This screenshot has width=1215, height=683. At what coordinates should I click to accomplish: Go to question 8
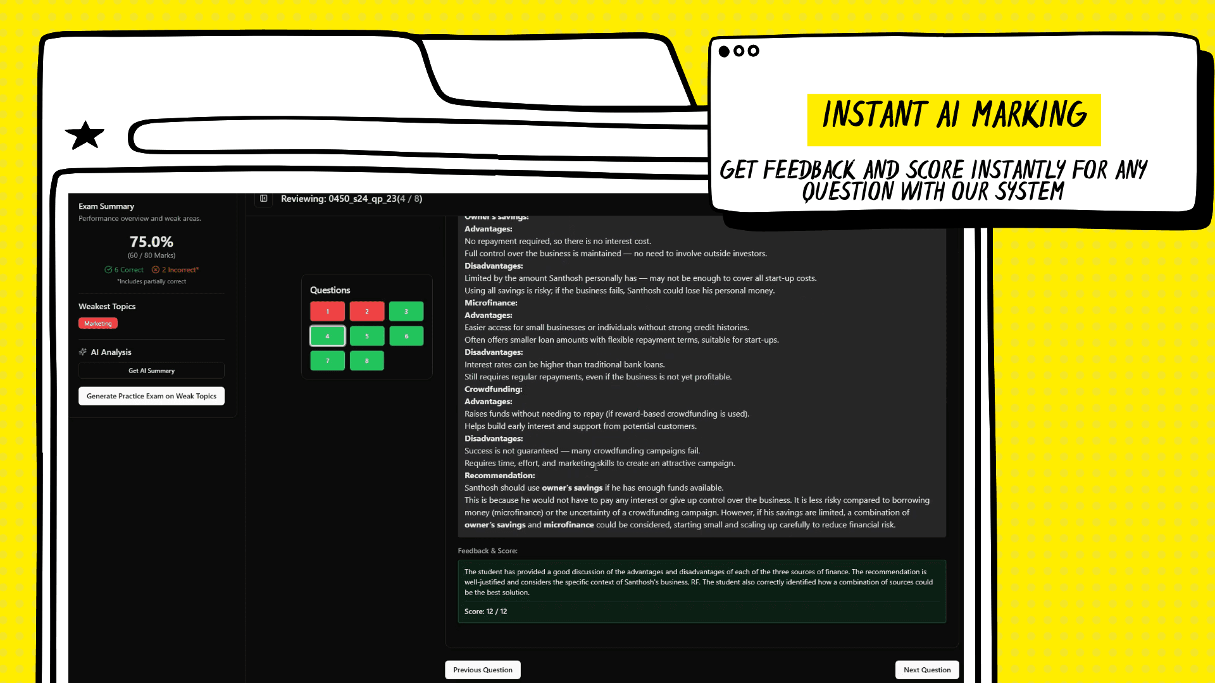[366, 360]
